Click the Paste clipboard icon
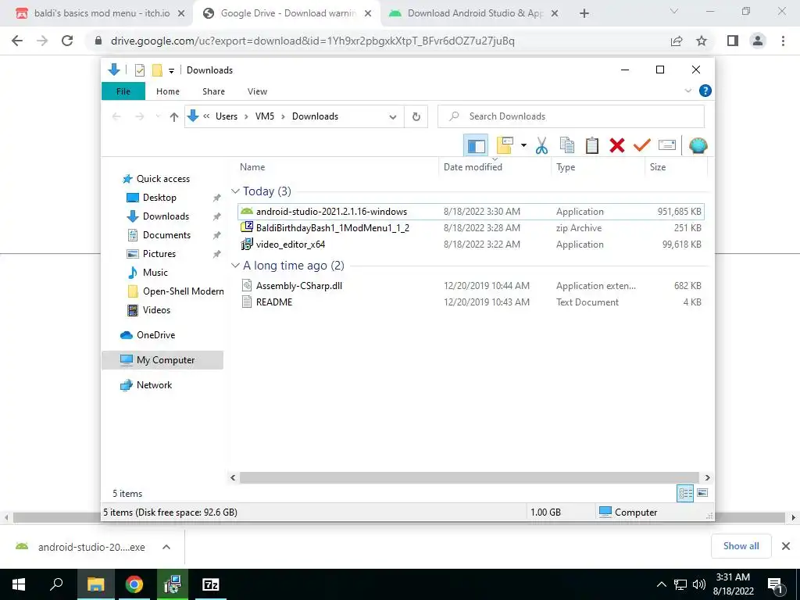Viewport: 800px width, 600px height. coord(592,145)
